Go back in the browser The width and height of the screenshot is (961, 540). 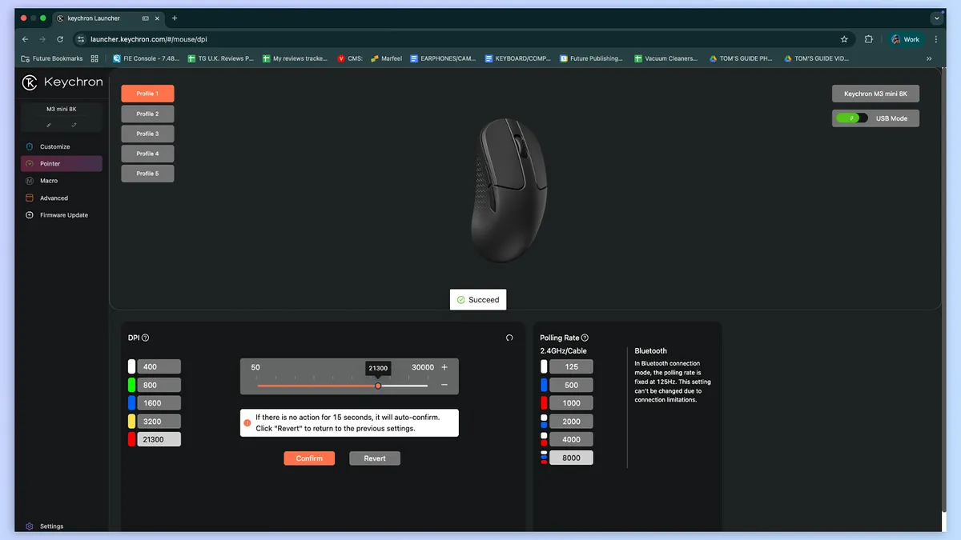click(x=25, y=38)
